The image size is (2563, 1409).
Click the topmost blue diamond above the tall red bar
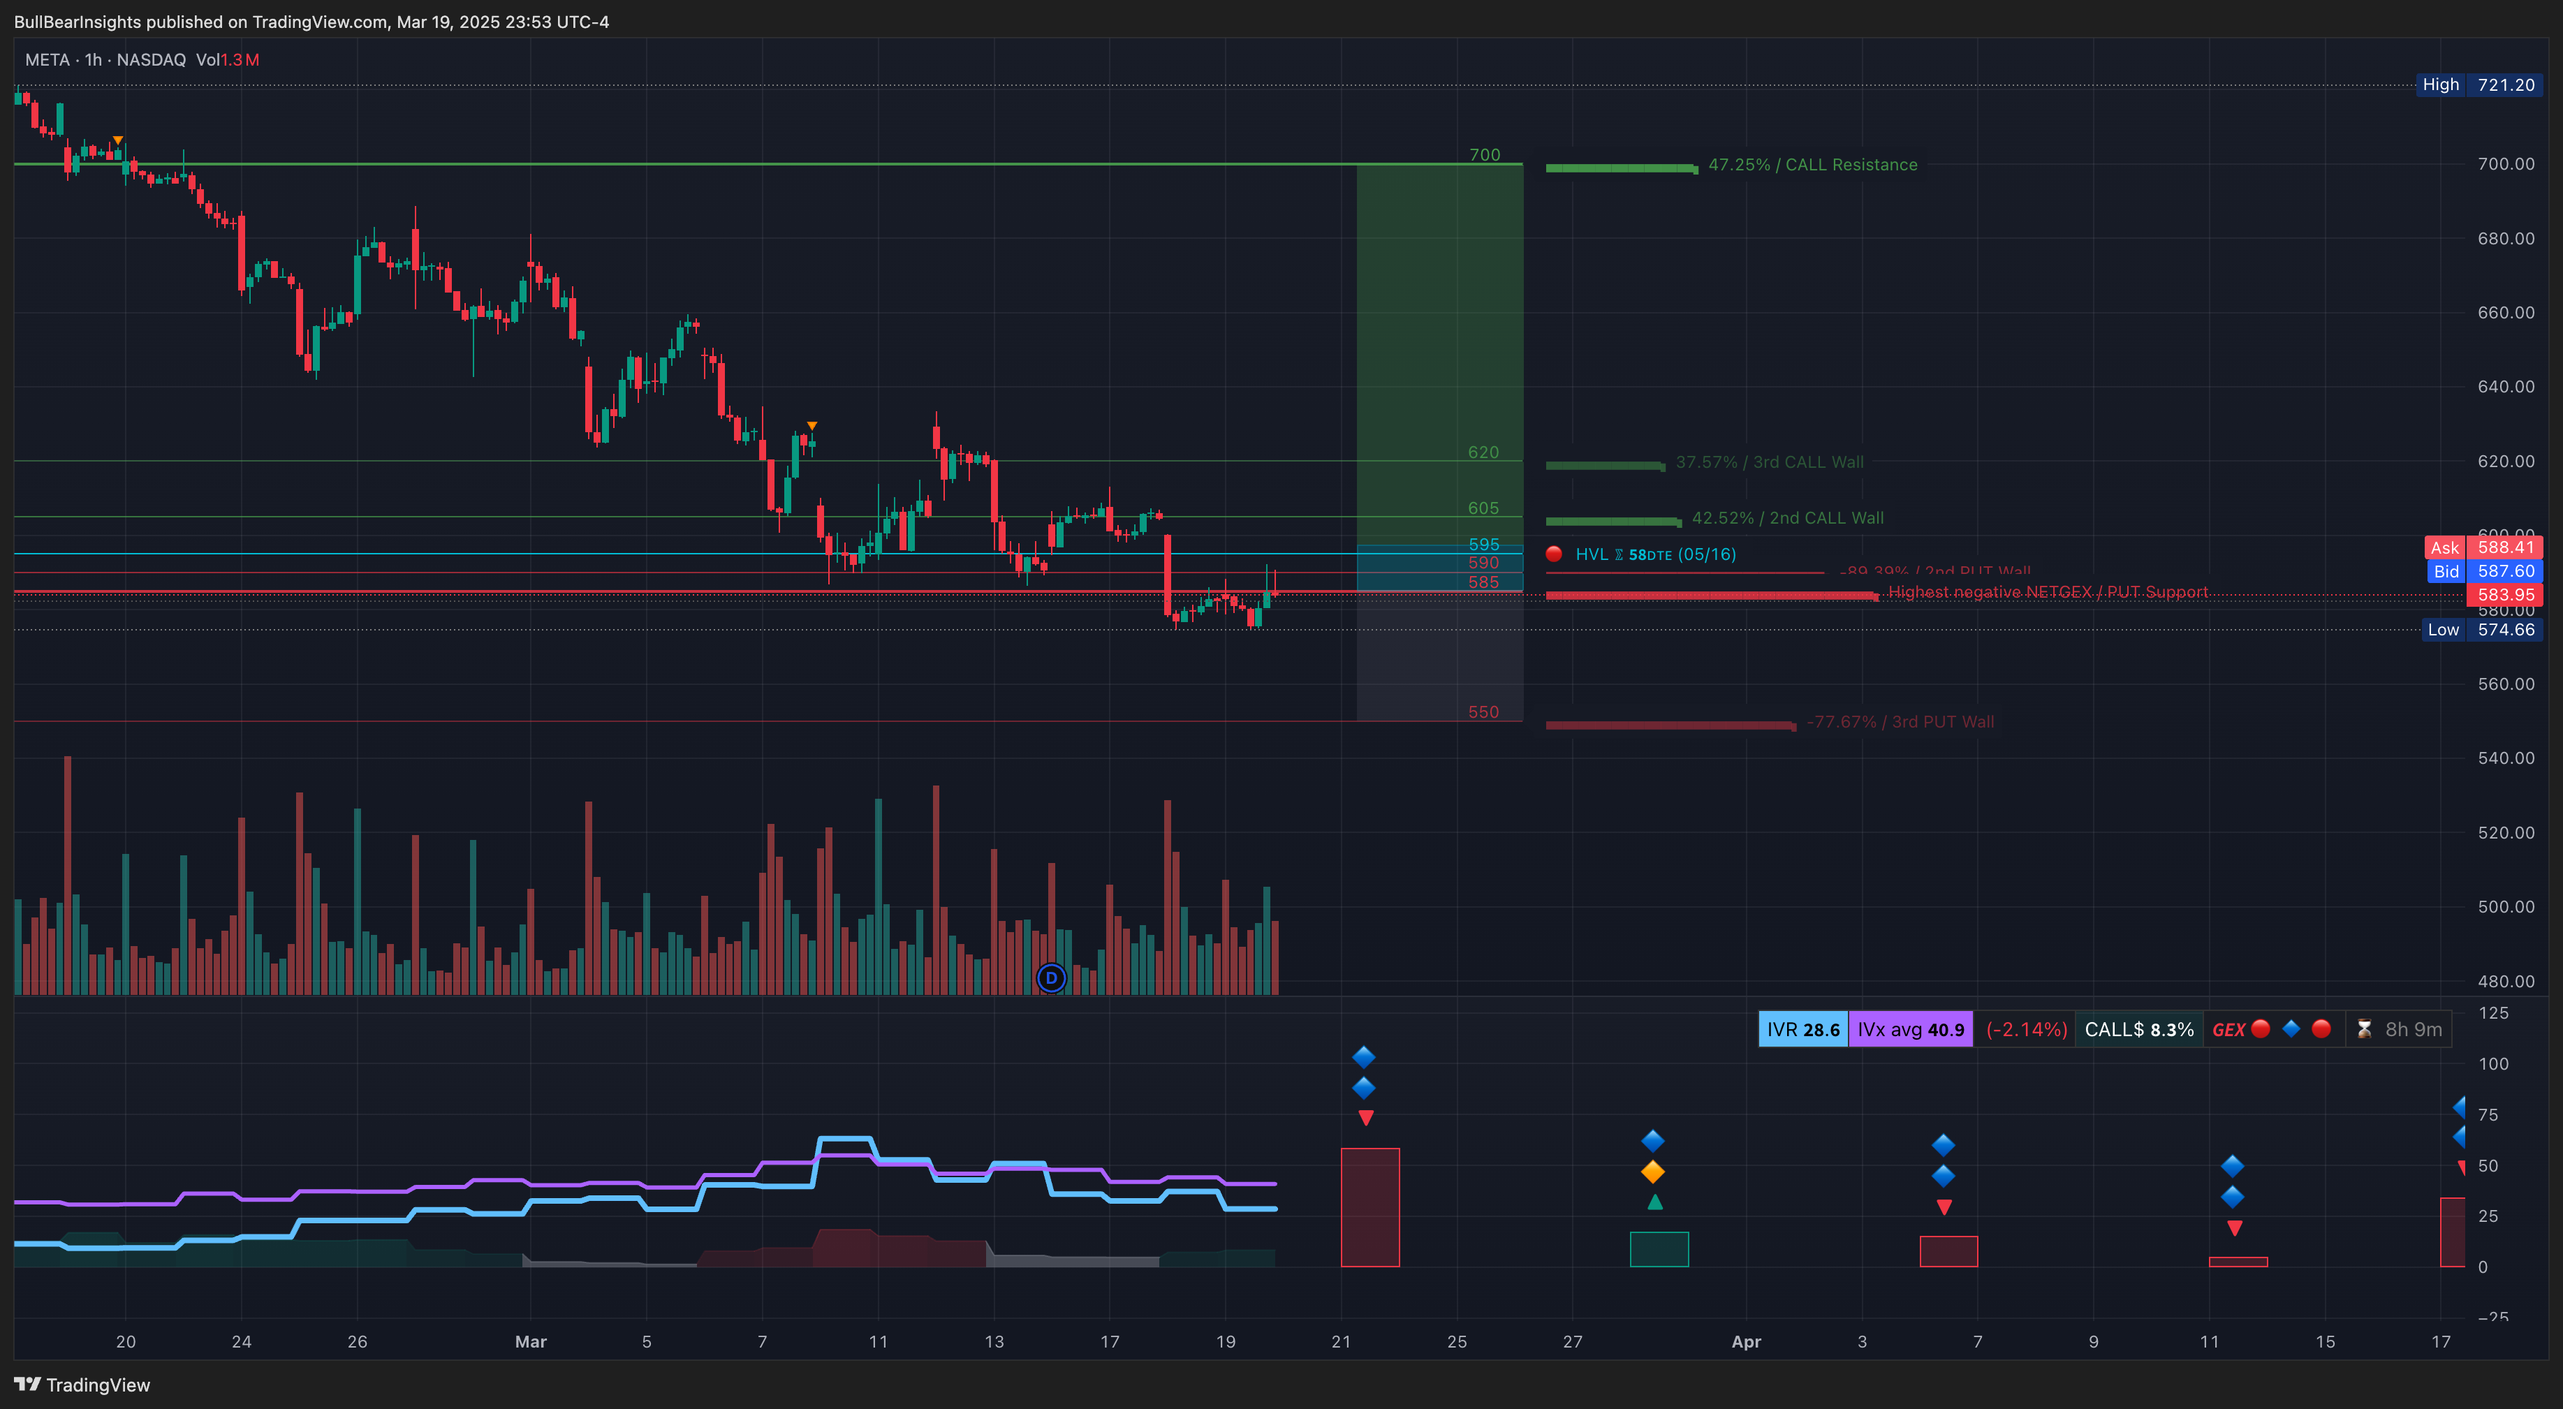click(x=1364, y=1057)
